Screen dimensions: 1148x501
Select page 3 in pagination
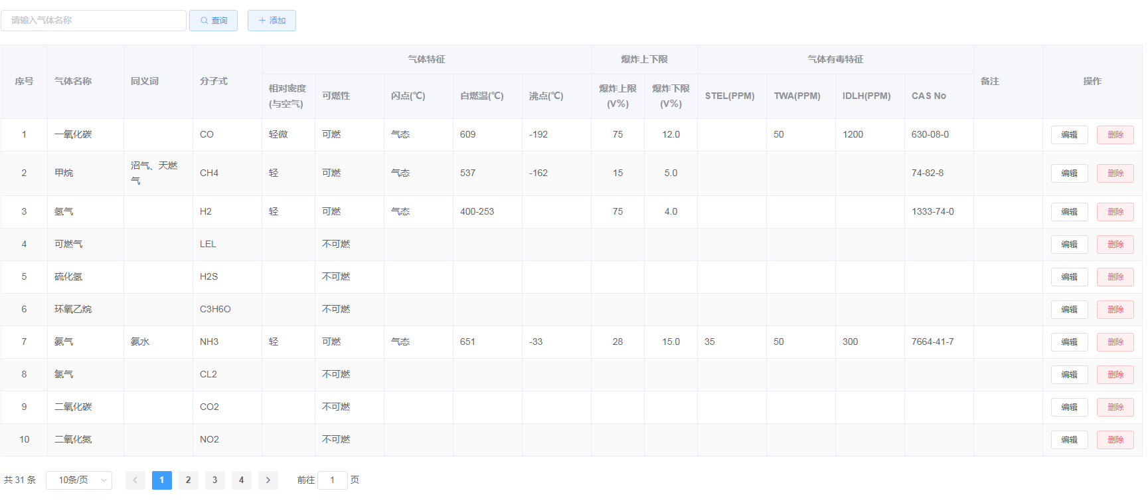coord(214,480)
